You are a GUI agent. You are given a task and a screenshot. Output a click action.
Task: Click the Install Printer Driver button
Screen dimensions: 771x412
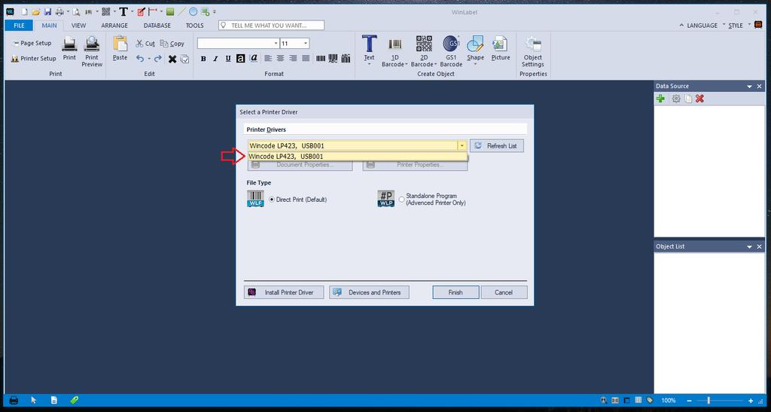tap(284, 292)
